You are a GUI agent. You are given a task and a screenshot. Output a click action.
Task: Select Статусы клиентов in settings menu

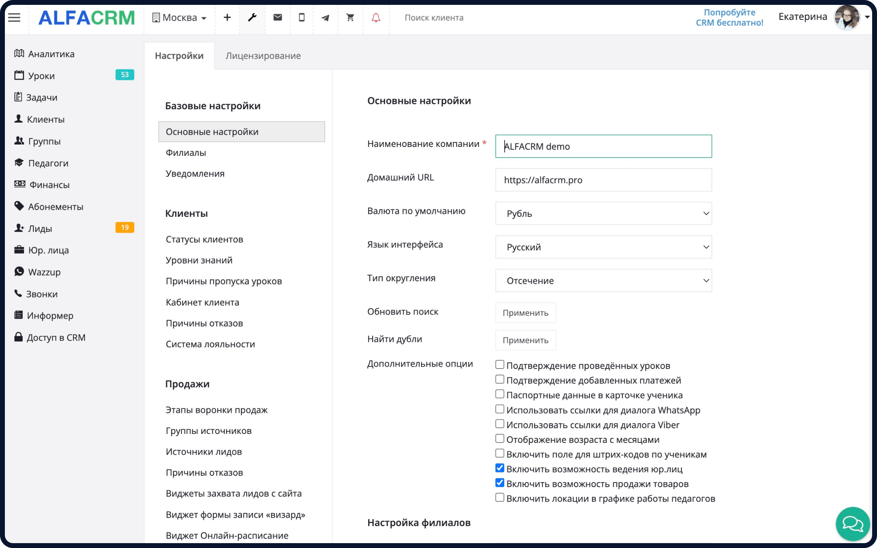point(204,239)
